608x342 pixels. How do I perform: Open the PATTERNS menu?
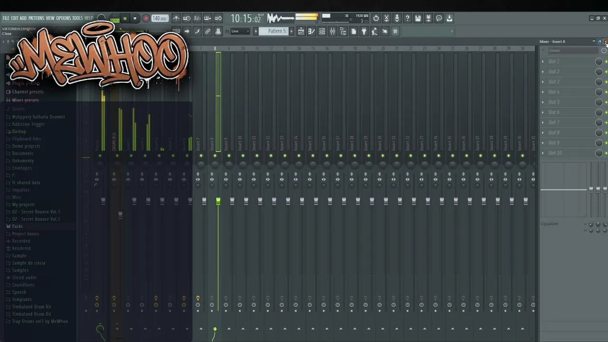coord(36,18)
